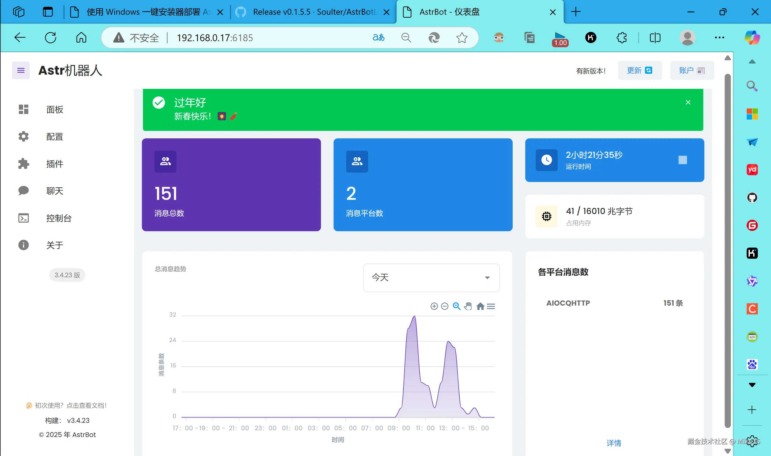The width and height of the screenshot is (771, 456).
Task: Open the chart hamburger export menu
Action: (491, 306)
